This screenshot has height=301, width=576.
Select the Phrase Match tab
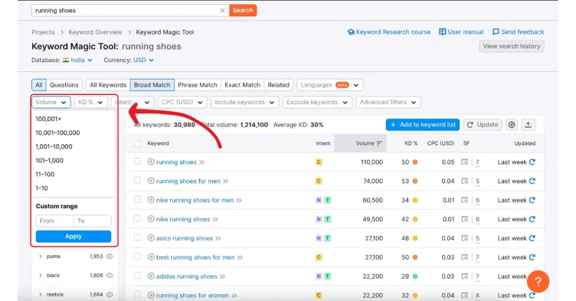197,85
